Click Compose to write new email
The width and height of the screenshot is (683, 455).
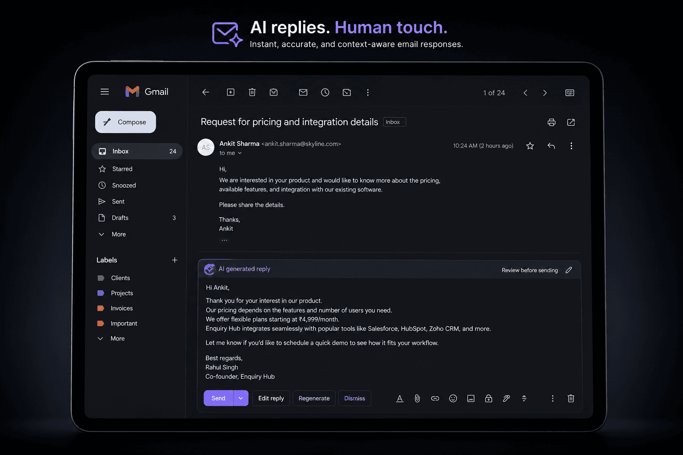point(125,122)
